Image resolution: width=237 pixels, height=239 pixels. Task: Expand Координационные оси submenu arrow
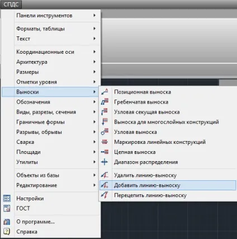coord(94,51)
